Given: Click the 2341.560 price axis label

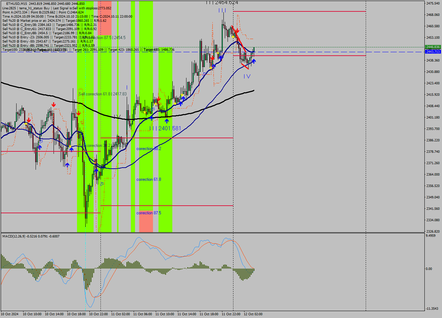Looking at the screenshot, I should pos(433,208).
